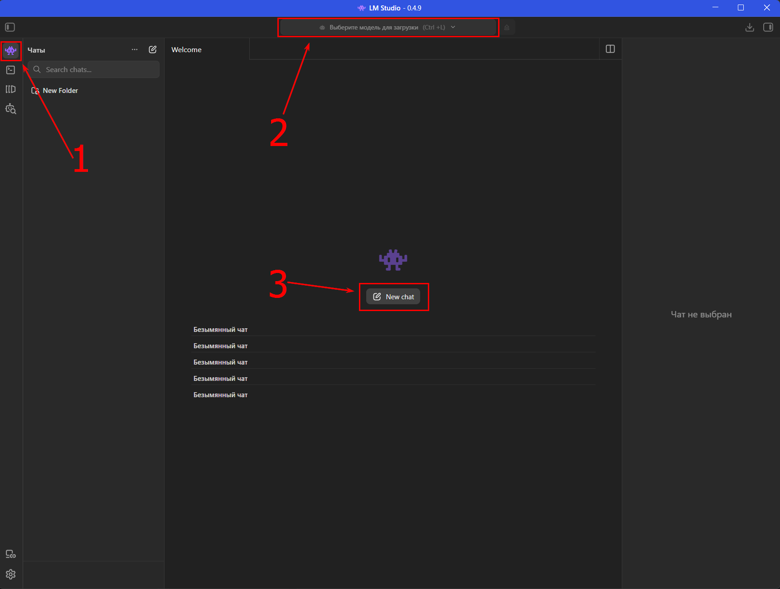
Task: Toggle the left sidebar panel icon
Action: coord(10,27)
